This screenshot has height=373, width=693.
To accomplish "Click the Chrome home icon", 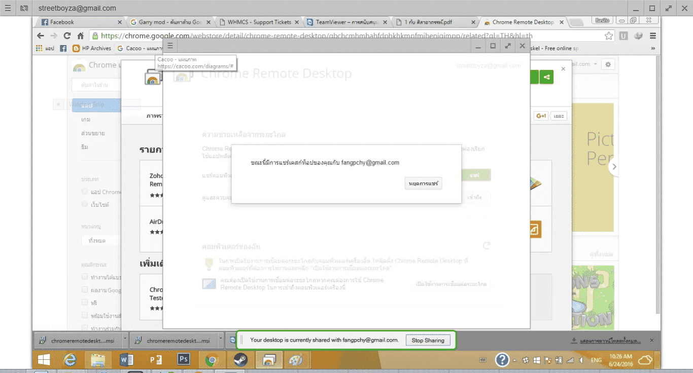I will (80, 36).
